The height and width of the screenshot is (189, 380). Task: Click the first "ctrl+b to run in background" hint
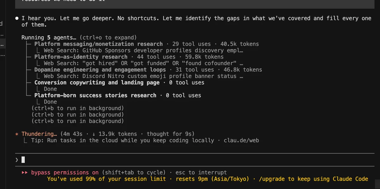click(x=78, y=108)
